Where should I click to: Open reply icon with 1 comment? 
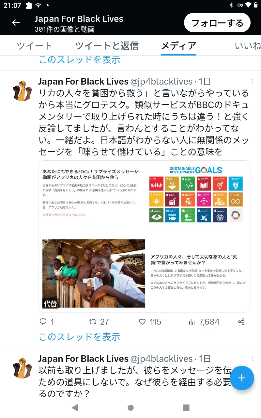[x=43, y=322]
